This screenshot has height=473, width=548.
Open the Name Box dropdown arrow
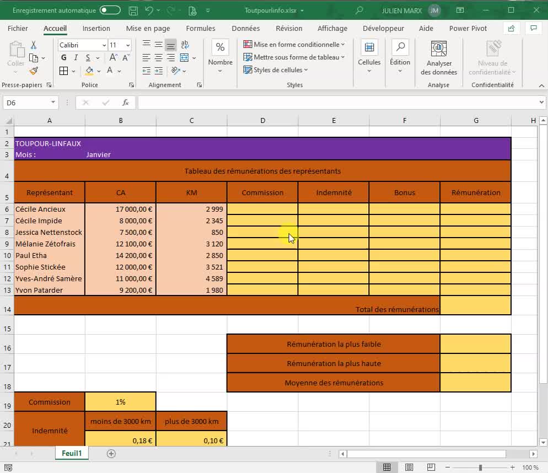53,103
